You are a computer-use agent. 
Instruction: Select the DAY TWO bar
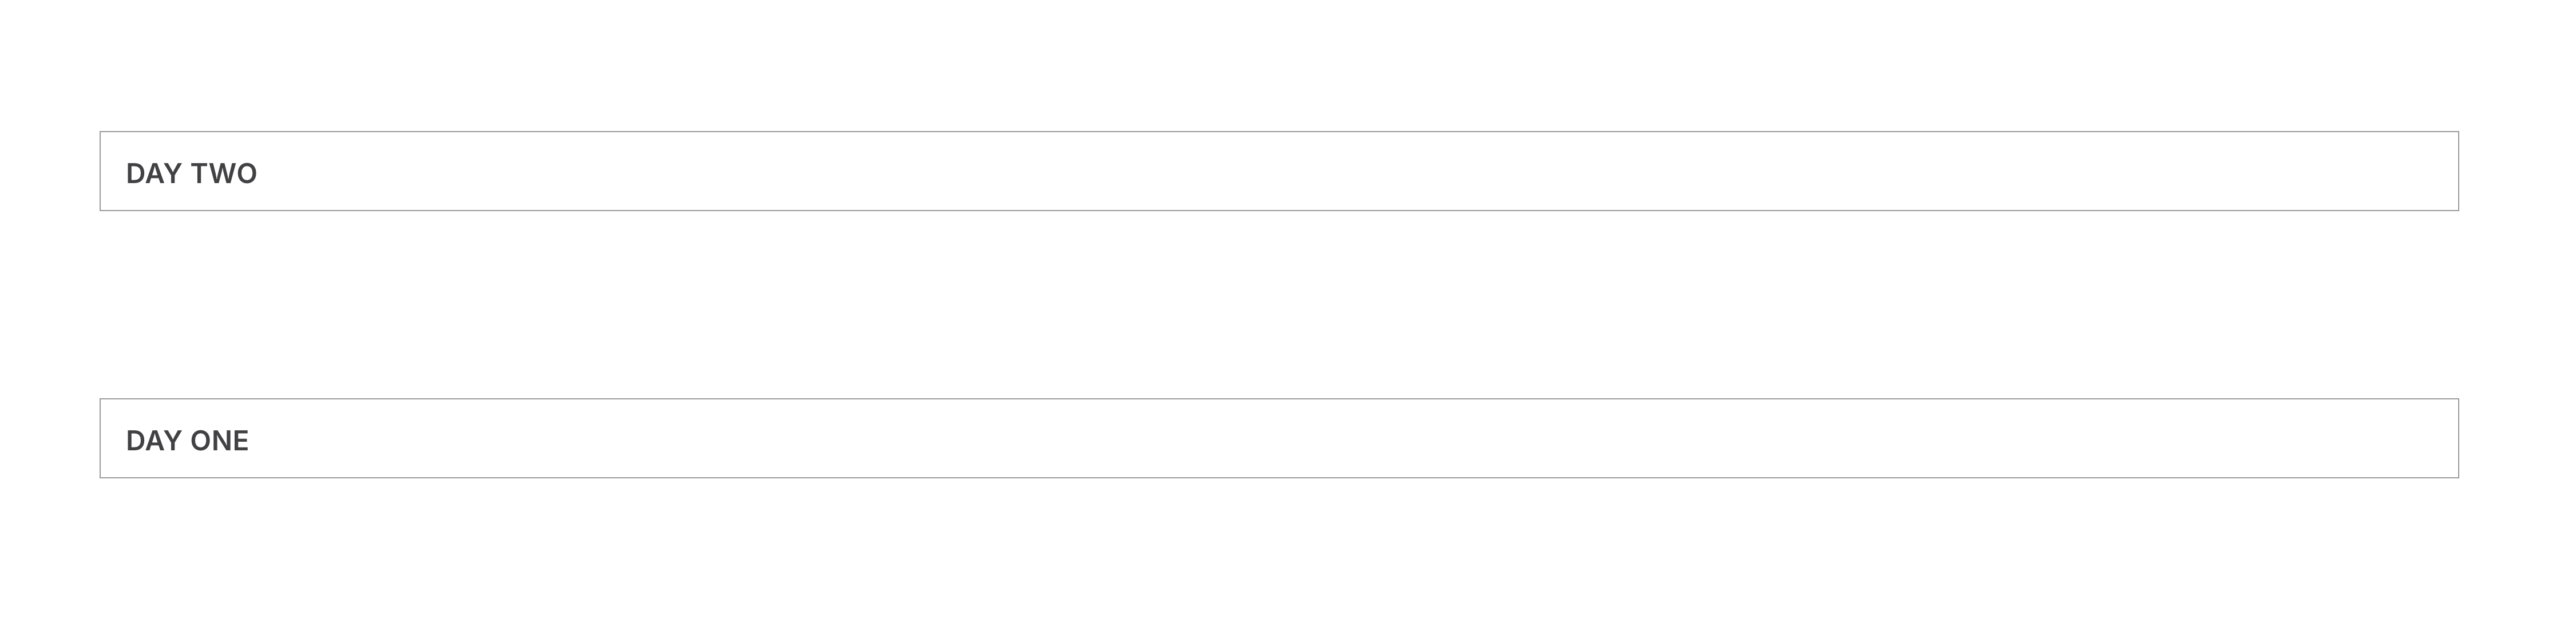pos(1279,171)
